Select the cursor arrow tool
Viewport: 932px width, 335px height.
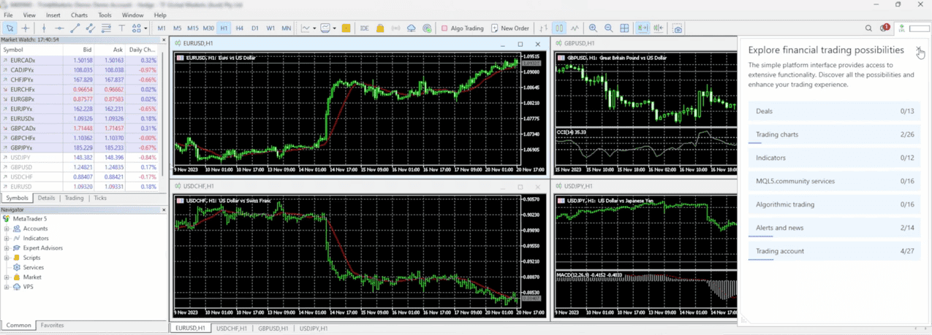[x=10, y=28]
